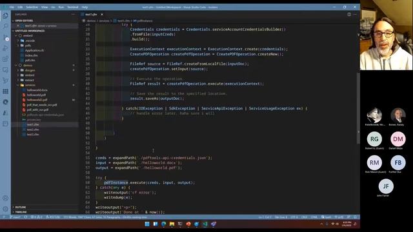Expand the docgen folder
Viewport: 413px width, 232px height.
pos(30,70)
